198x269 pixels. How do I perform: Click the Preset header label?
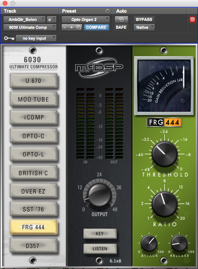tap(69, 11)
